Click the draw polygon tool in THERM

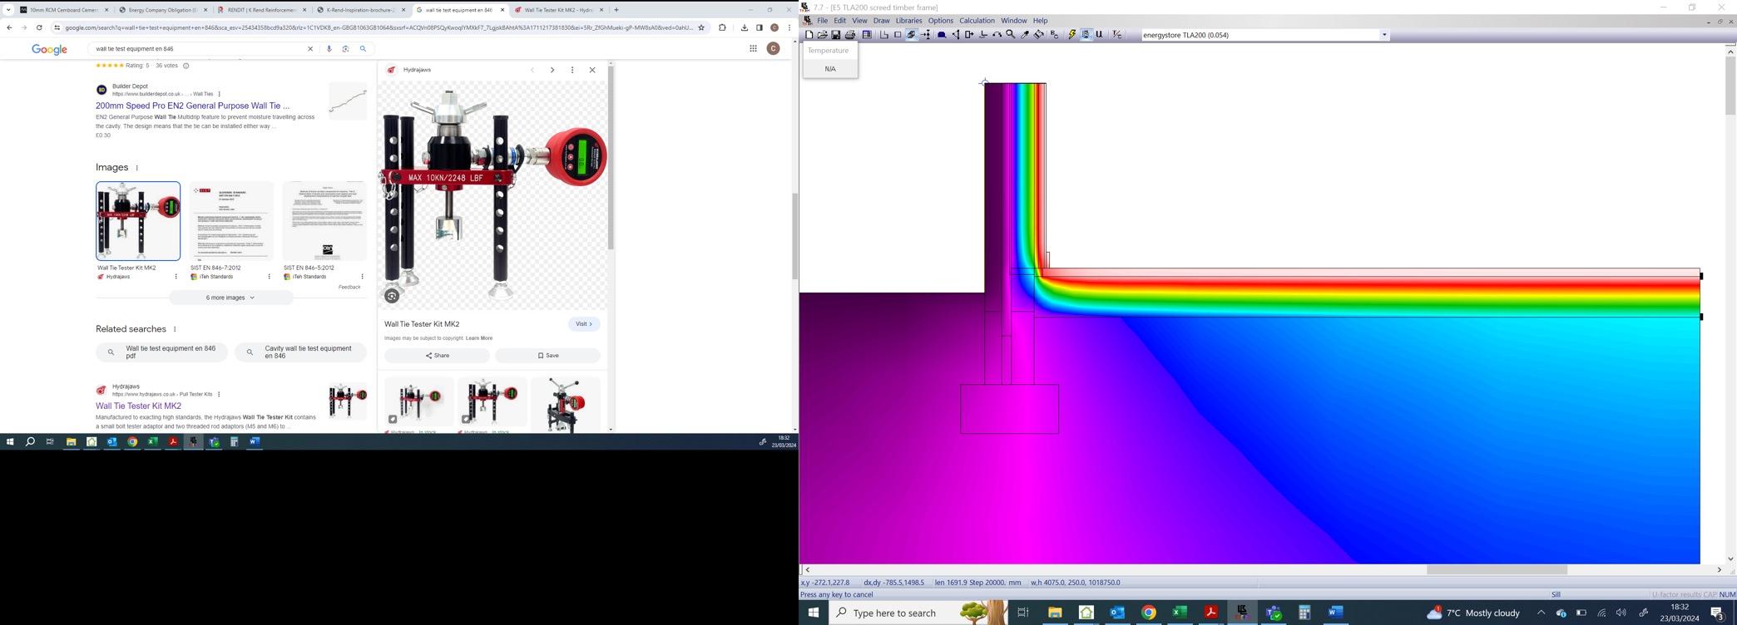click(883, 35)
